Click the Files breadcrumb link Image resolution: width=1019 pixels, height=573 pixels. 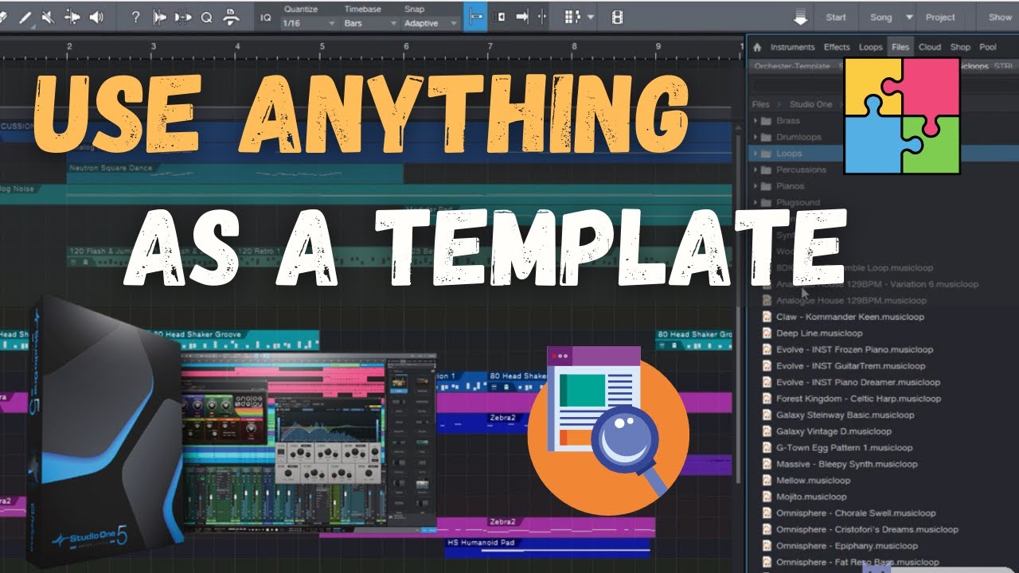tap(761, 104)
